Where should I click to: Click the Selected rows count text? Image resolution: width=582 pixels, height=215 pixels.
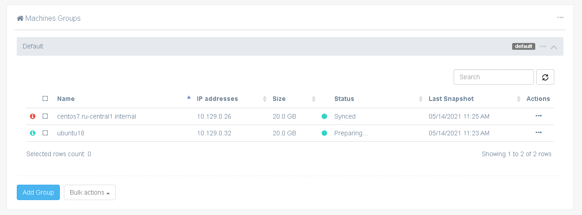[x=59, y=154]
